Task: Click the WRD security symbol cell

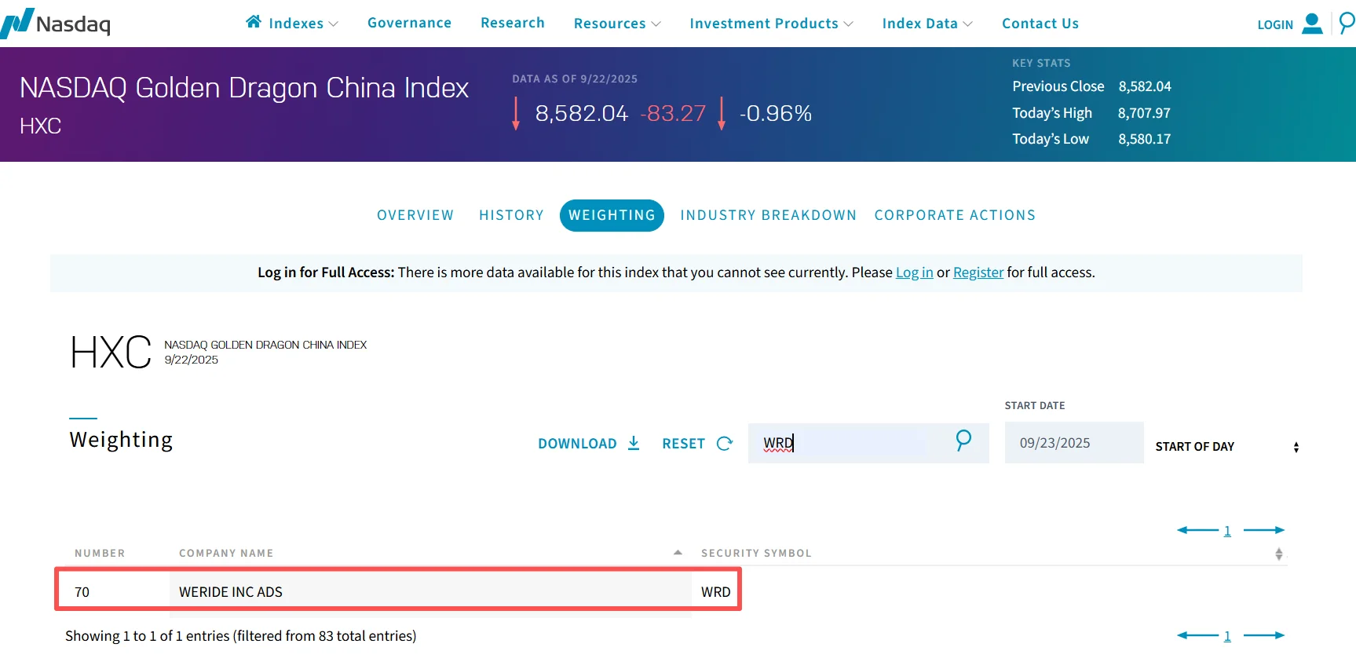Action: pos(716,592)
